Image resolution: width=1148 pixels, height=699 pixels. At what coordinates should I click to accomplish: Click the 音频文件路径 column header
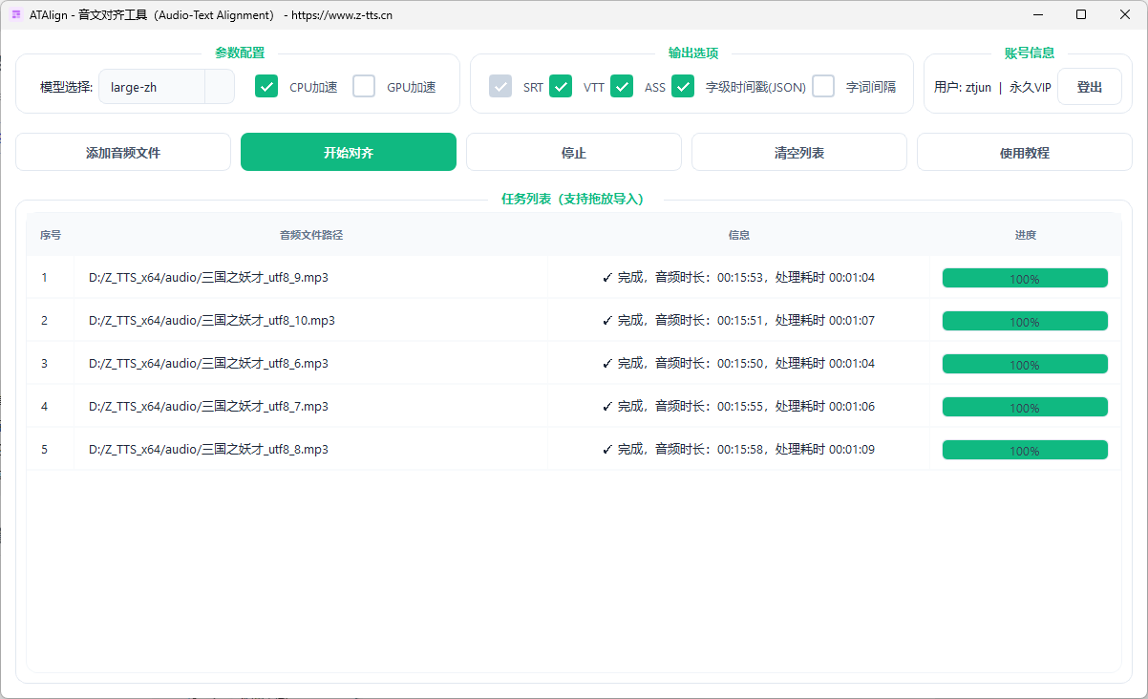coord(311,235)
